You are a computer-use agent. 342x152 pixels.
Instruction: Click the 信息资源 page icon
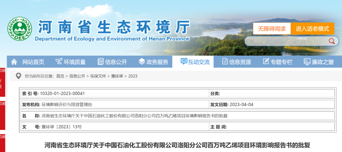pos(225,62)
